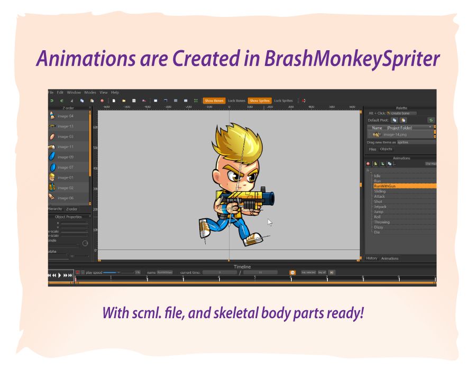Image resolution: width=476 pixels, height=370 pixels.
Task: Open the Help menu
Action: pyautogui.click(x=115, y=92)
